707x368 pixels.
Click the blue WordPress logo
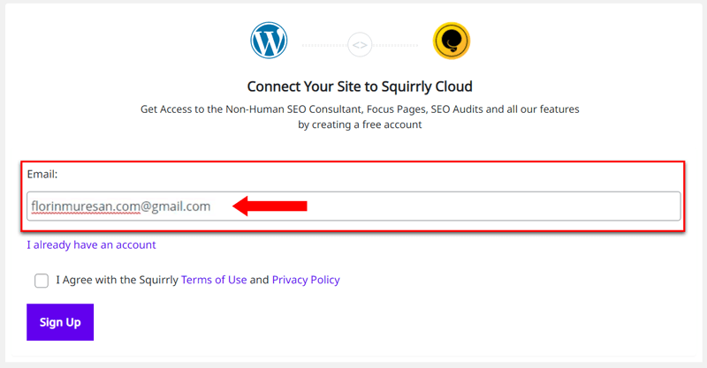coord(269,40)
